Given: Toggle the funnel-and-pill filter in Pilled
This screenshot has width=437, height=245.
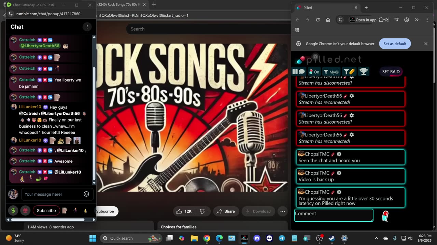Looking at the screenshot, I should 349,71.
